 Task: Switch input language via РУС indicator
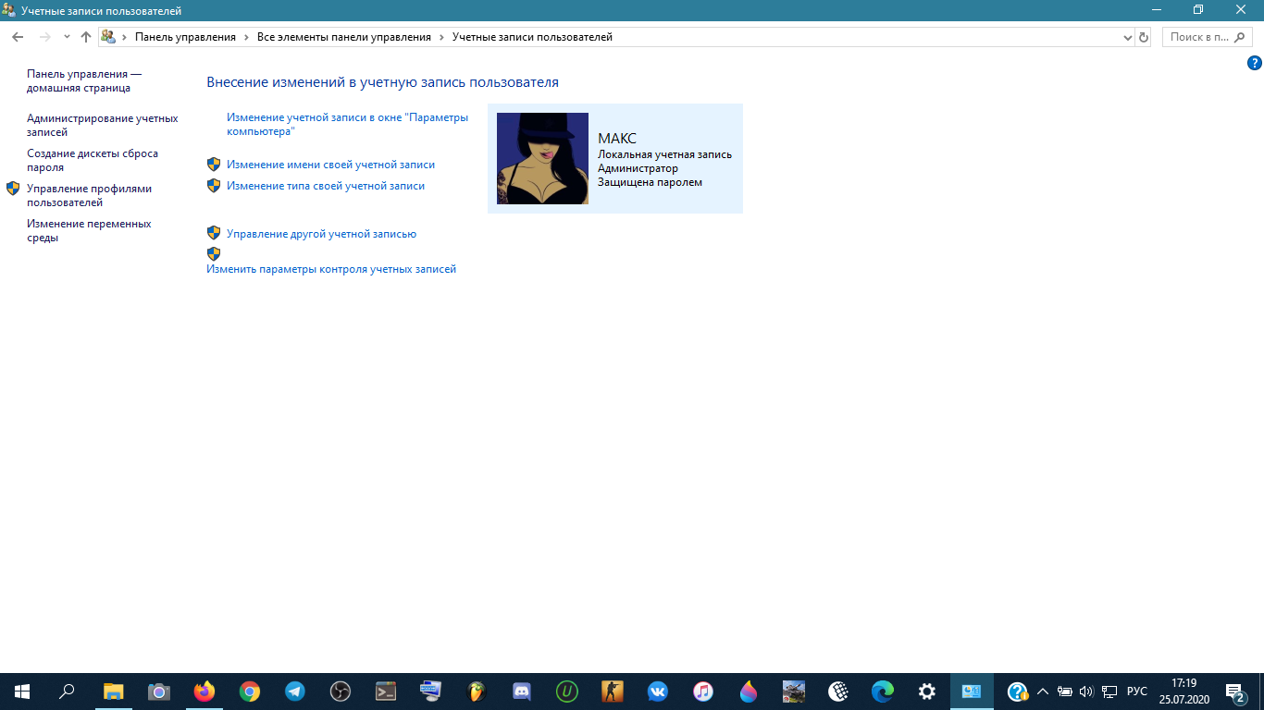pyautogui.click(x=1137, y=692)
